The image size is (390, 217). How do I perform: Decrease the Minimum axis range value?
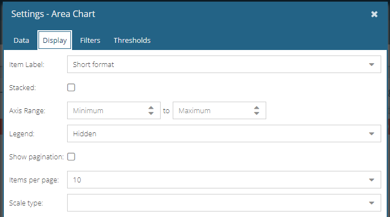tap(151, 113)
